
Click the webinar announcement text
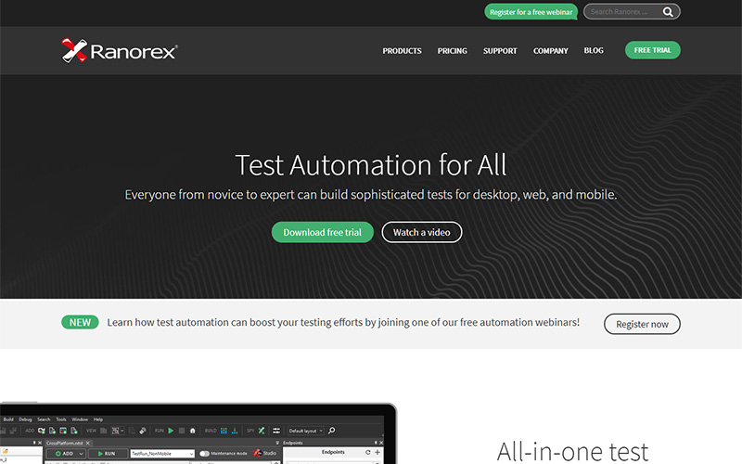pyautogui.click(x=343, y=322)
